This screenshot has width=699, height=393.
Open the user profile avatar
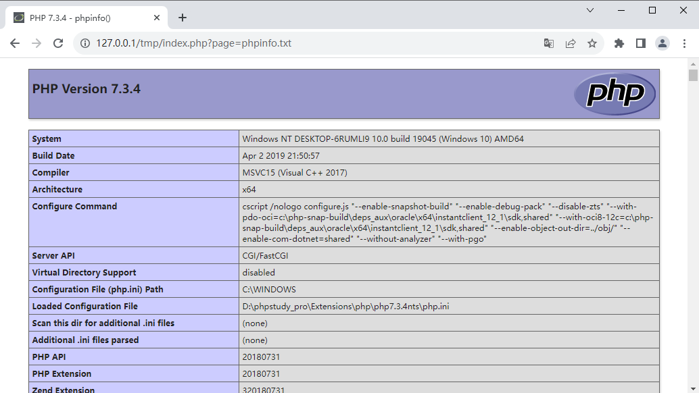[x=662, y=43]
